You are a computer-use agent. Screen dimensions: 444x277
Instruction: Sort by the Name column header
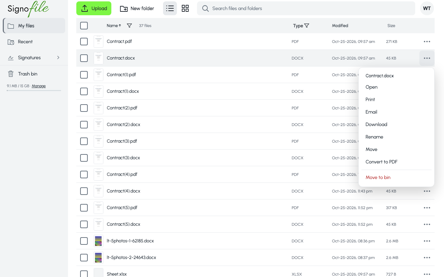click(114, 26)
